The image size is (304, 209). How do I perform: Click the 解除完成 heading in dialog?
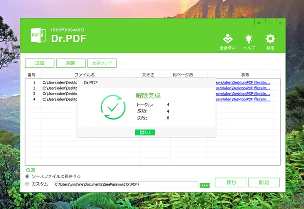[x=148, y=96]
